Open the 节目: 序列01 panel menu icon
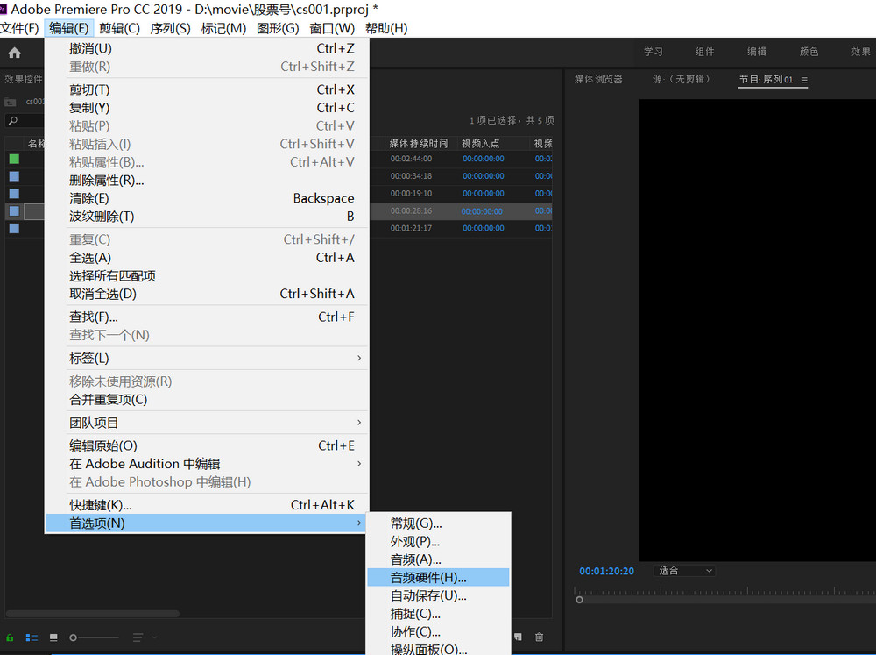The image size is (876, 655). click(804, 80)
